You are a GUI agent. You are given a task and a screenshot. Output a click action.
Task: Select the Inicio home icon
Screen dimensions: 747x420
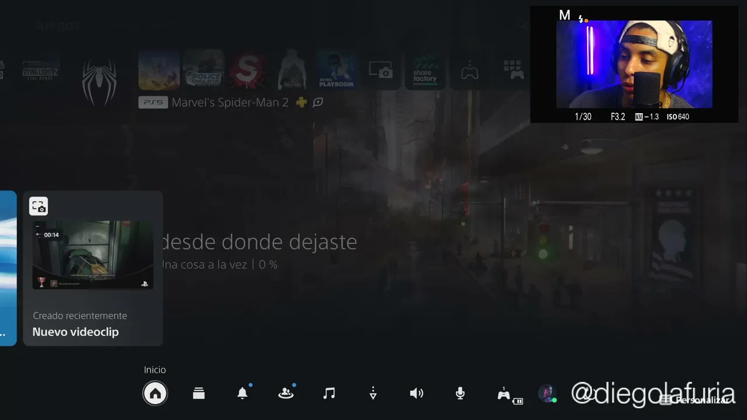click(155, 394)
